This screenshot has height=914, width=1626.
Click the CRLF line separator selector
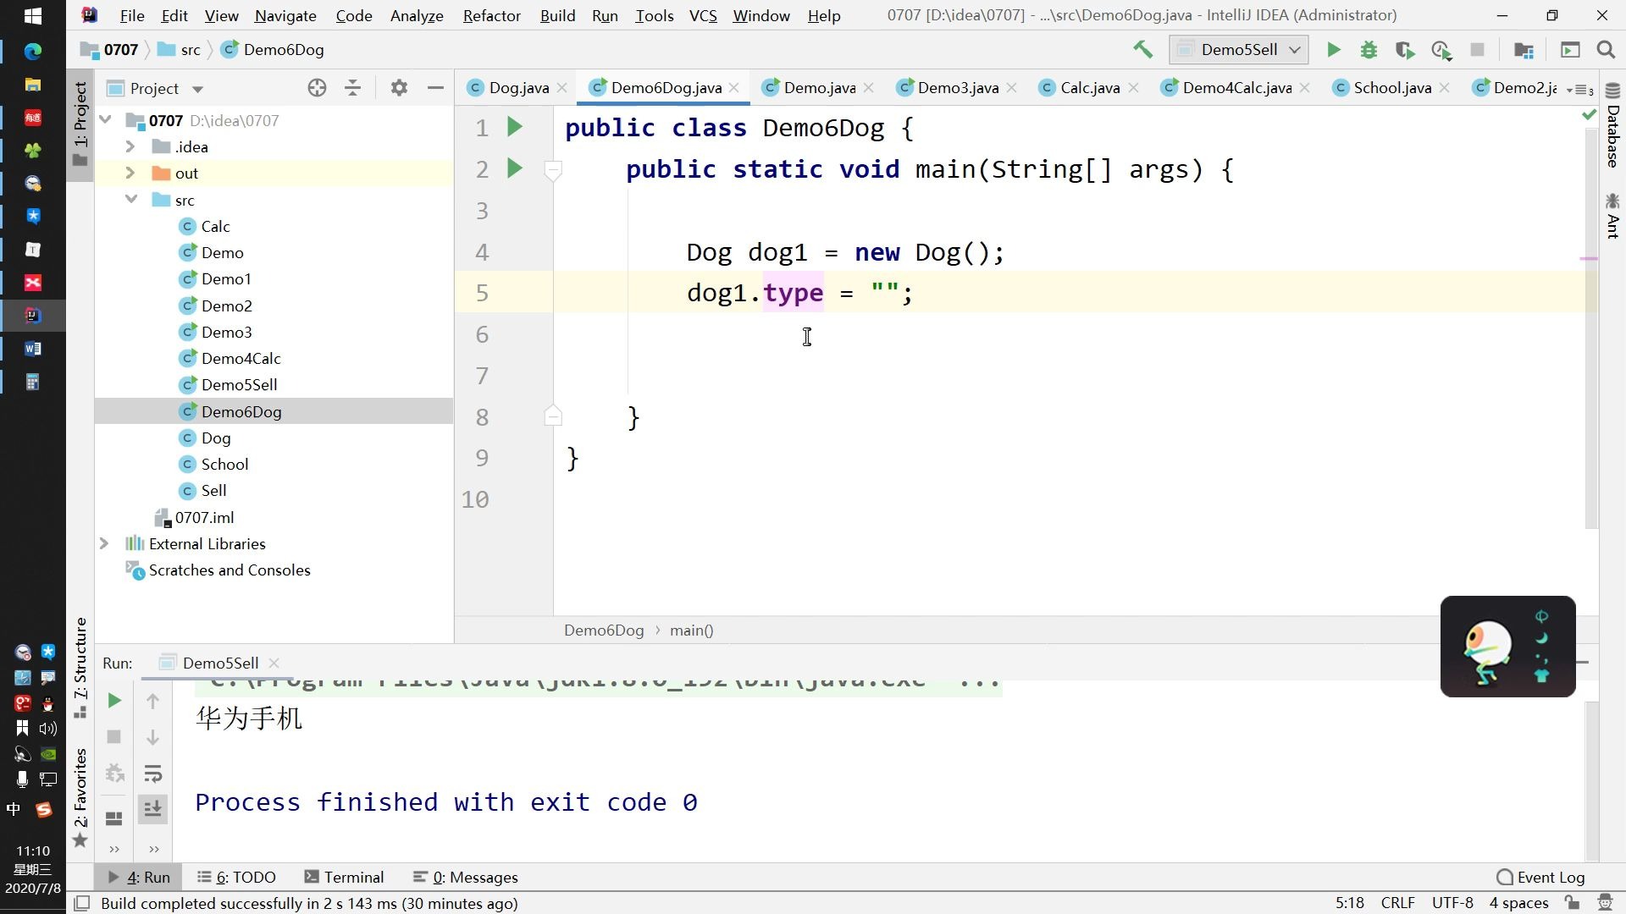coord(1397,903)
